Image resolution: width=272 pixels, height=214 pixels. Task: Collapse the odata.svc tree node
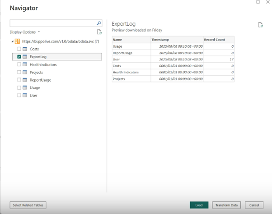(x=13, y=41)
